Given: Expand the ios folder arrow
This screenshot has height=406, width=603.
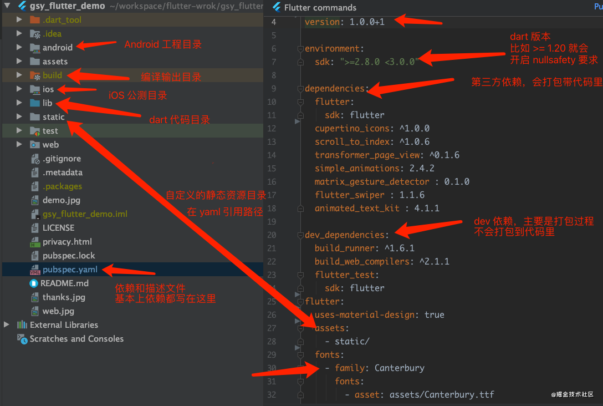Looking at the screenshot, I should (x=19, y=89).
